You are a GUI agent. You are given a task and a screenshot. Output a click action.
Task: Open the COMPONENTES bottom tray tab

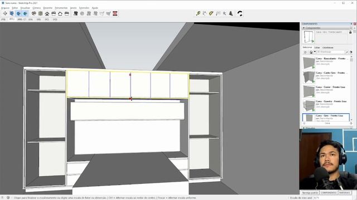click(329, 193)
